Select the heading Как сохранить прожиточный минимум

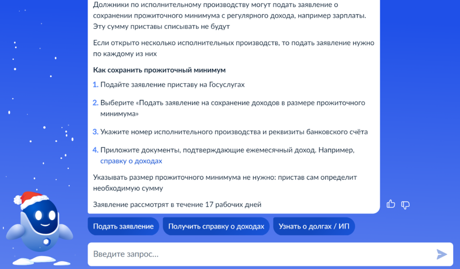159,69
